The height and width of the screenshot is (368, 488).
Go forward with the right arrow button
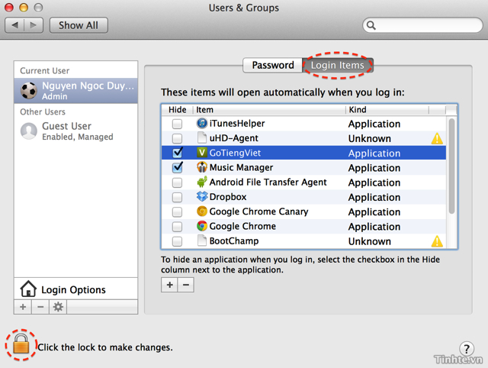(34, 25)
